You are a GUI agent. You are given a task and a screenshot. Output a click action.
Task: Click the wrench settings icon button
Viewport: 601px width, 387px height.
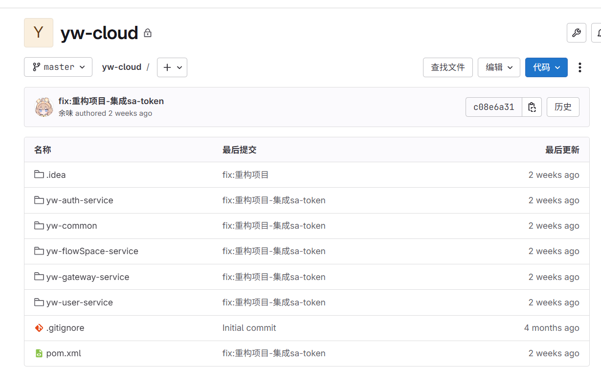pyautogui.click(x=576, y=33)
